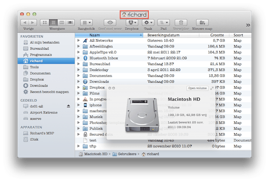The width and height of the screenshot is (269, 182).
Task: Click the Verwijder trash icon
Action: [x=181, y=22]
